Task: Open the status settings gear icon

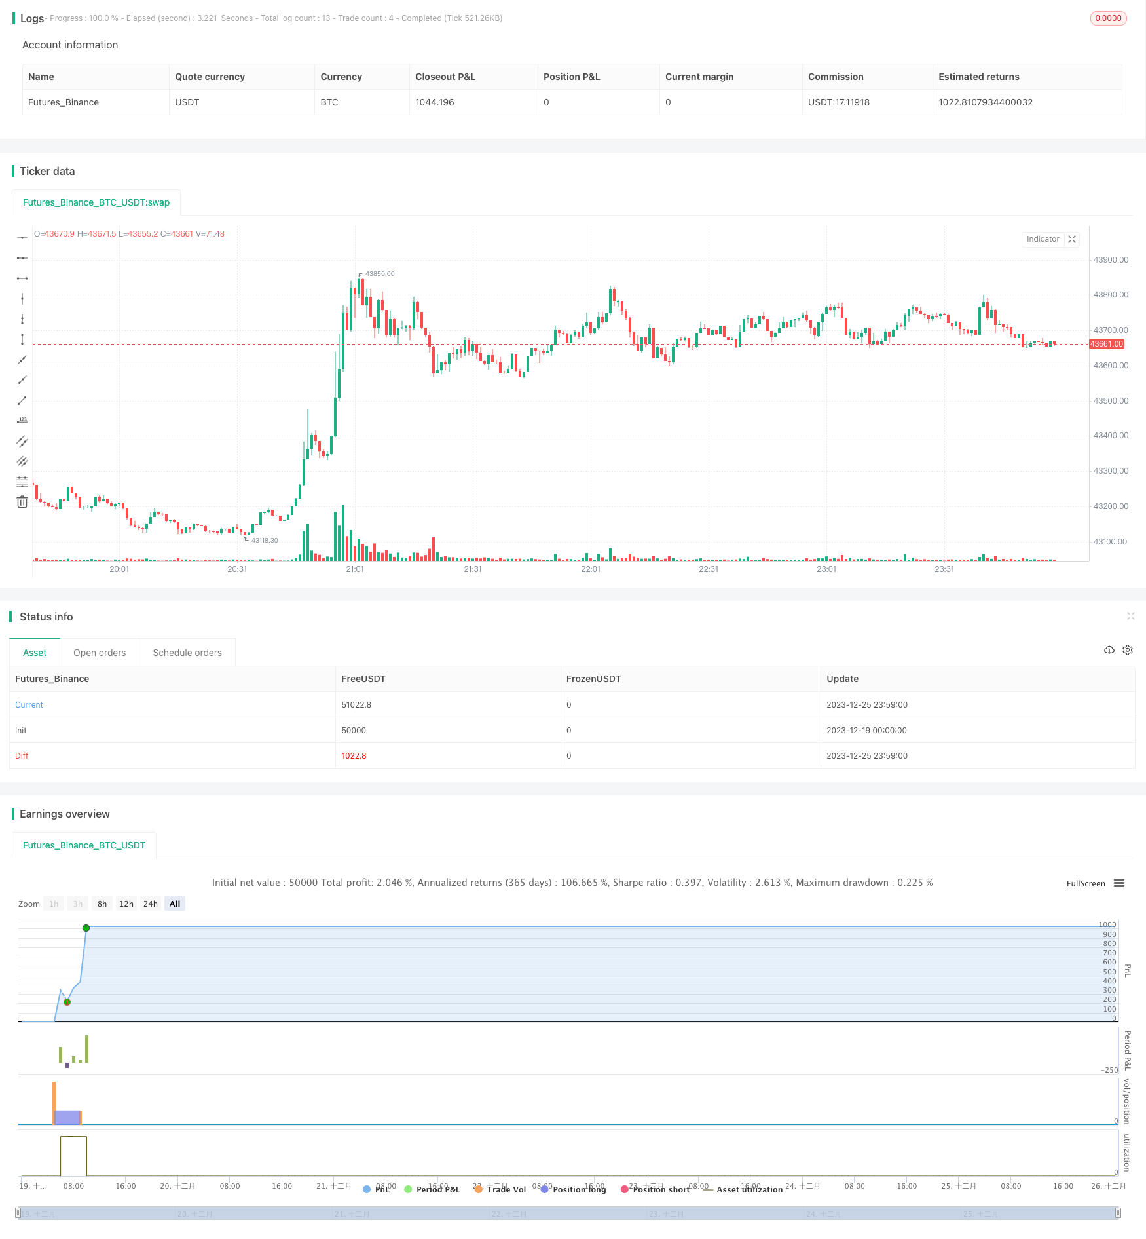Action: [1128, 650]
